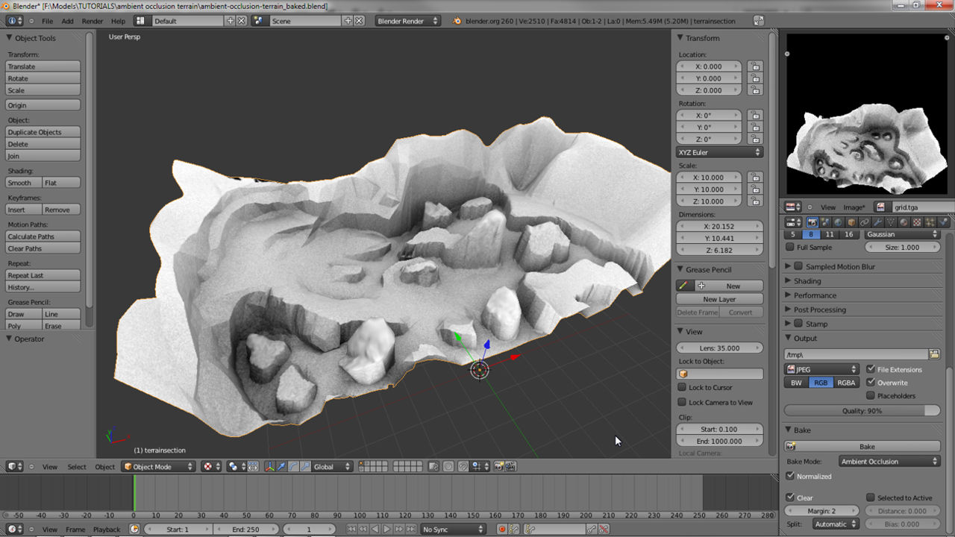Open the World properties tab (globe icon)

838,222
